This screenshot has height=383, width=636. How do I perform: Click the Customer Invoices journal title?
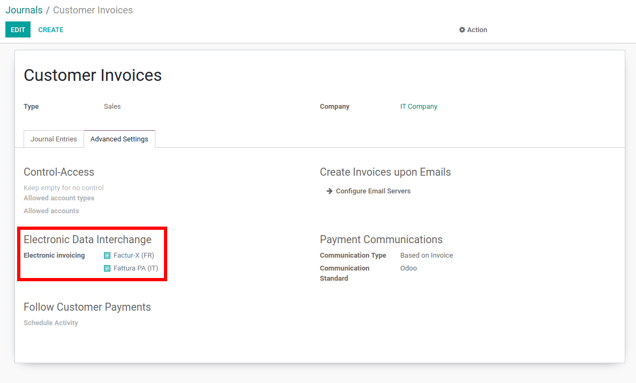pyautogui.click(x=93, y=76)
